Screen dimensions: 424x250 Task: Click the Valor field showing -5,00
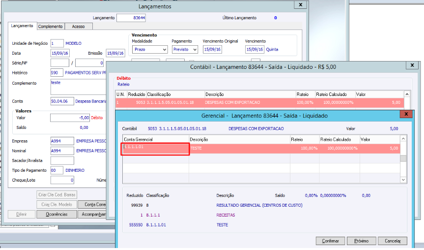tap(70, 118)
